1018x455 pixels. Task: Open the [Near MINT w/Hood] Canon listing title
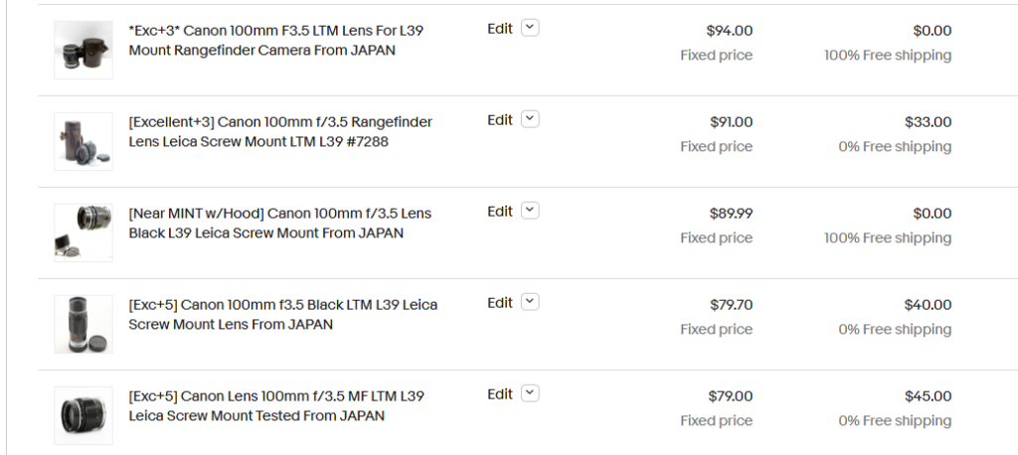[279, 224]
